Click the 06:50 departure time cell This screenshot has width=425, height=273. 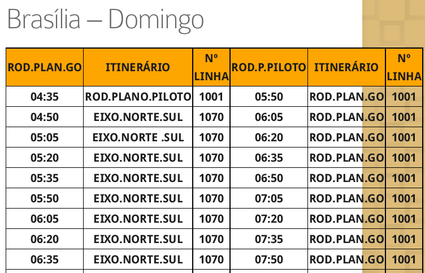pyautogui.click(x=269, y=178)
